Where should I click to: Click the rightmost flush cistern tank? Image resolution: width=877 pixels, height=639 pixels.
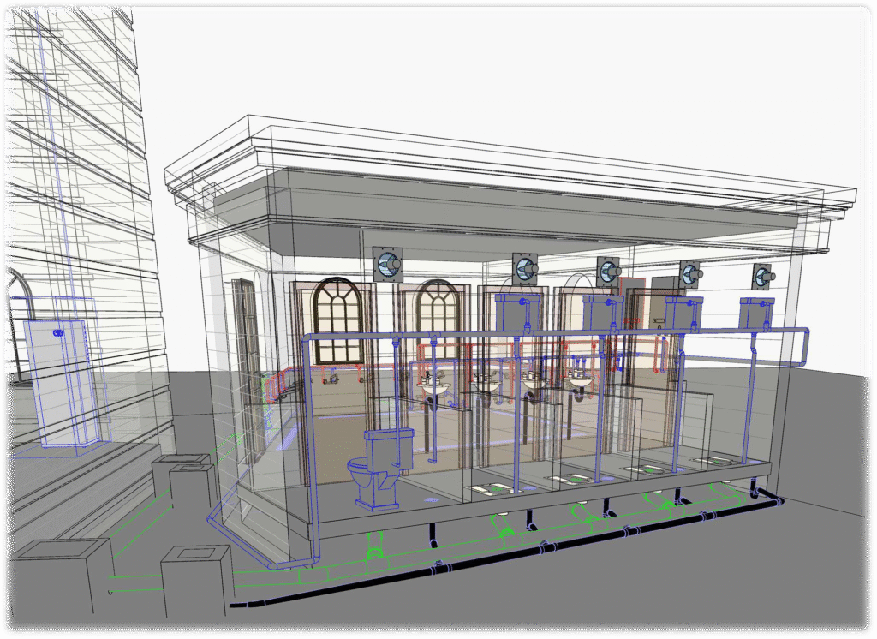pos(757,314)
